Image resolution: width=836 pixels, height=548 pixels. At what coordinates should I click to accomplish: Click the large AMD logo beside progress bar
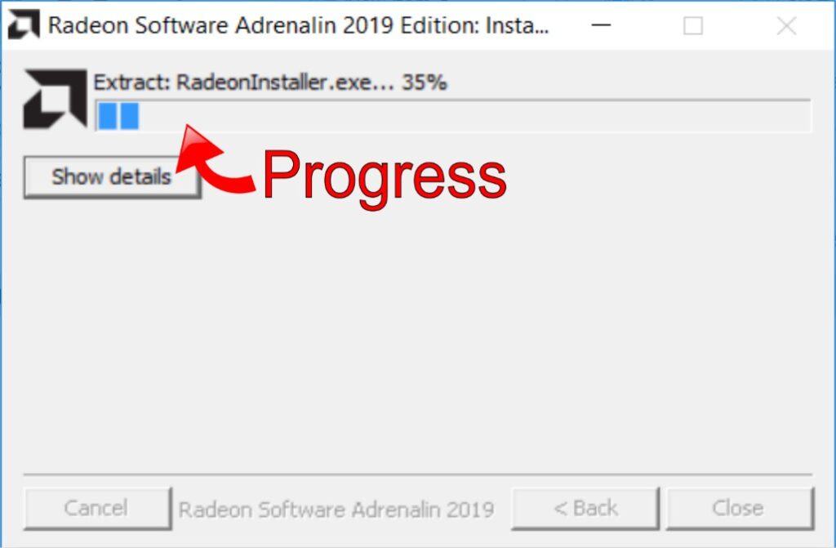click(55, 100)
